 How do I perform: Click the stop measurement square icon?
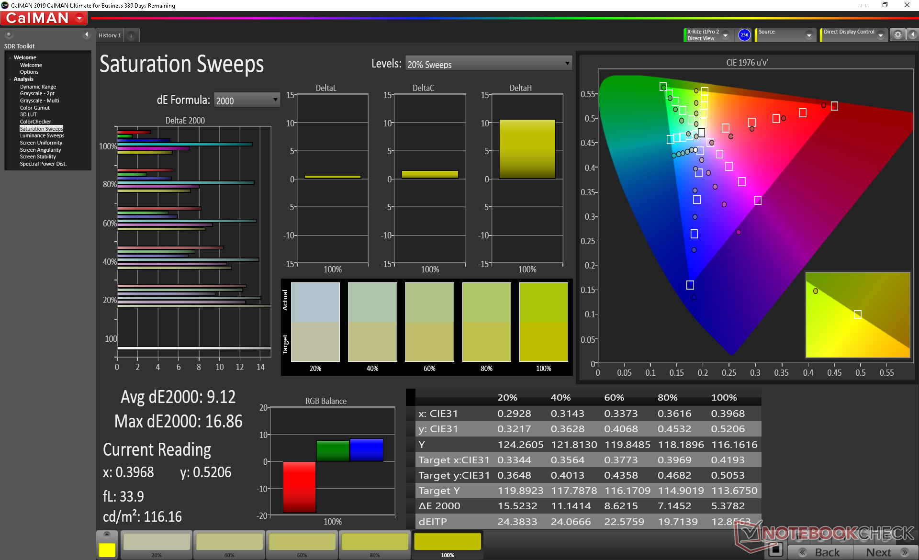click(775, 550)
